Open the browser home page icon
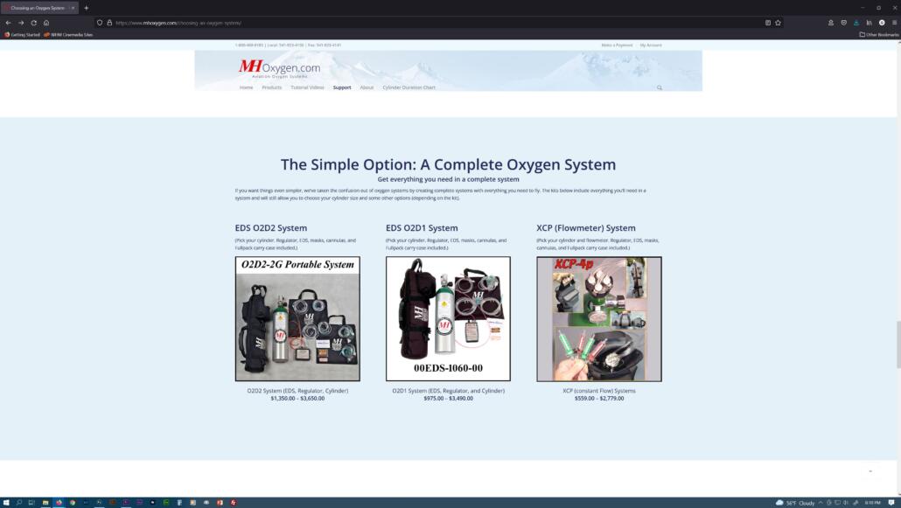 [46, 23]
